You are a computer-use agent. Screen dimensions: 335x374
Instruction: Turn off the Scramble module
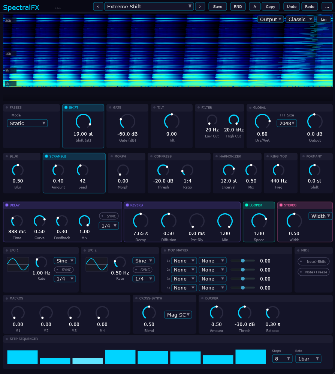click(x=46, y=156)
